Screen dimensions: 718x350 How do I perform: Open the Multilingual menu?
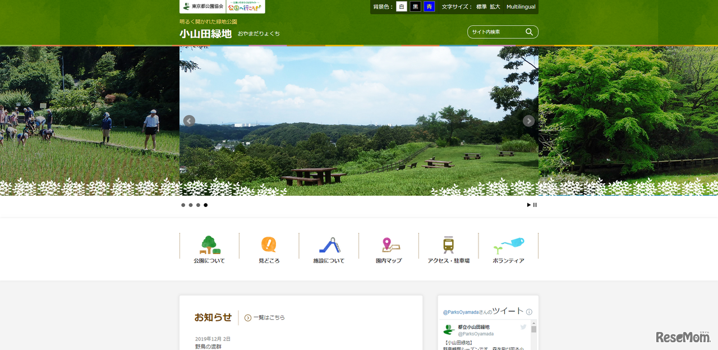tap(521, 7)
